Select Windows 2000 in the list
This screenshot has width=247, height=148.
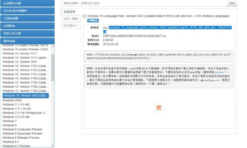pyautogui.click(x=12, y=100)
